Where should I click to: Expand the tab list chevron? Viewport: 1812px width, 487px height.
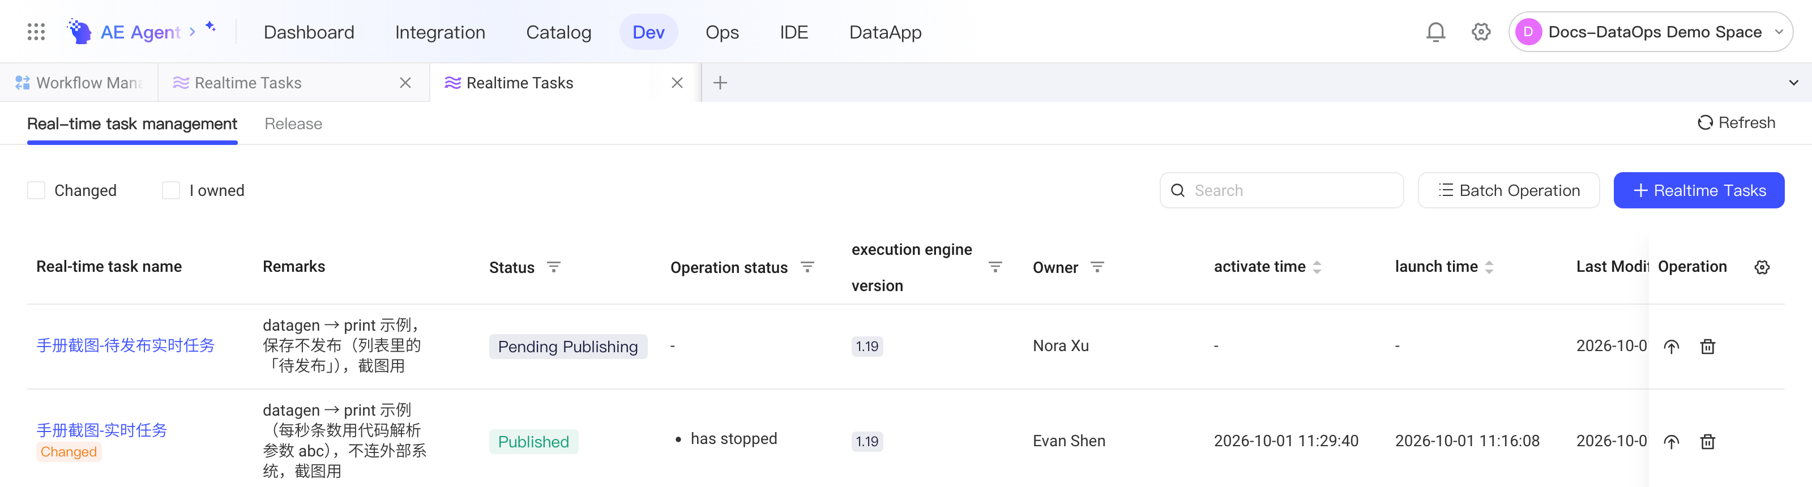coord(1793,83)
